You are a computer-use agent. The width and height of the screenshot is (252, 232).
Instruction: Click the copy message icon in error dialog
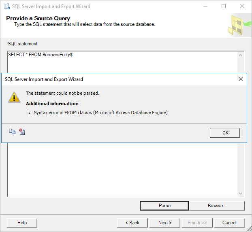12,132
